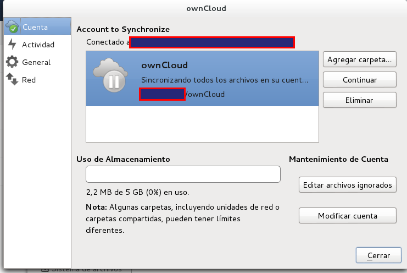
Task: Close the dialog with Cerrar
Action: pyautogui.click(x=378, y=255)
